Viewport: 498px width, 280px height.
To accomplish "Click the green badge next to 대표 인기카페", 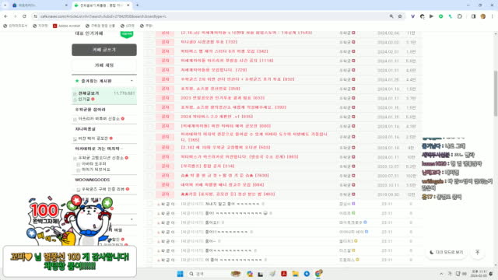I will click(127, 34).
